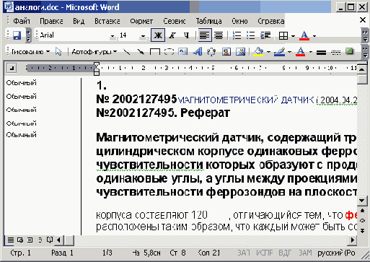Open the Формат menu
Image resolution: width=370 pixels, height=262 pixels.
(141, 21)
